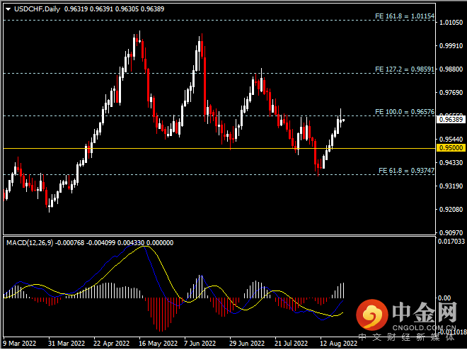467x350 pixels.
Task: Select the 1.01050 price axis value
Action: coord(451,23)
